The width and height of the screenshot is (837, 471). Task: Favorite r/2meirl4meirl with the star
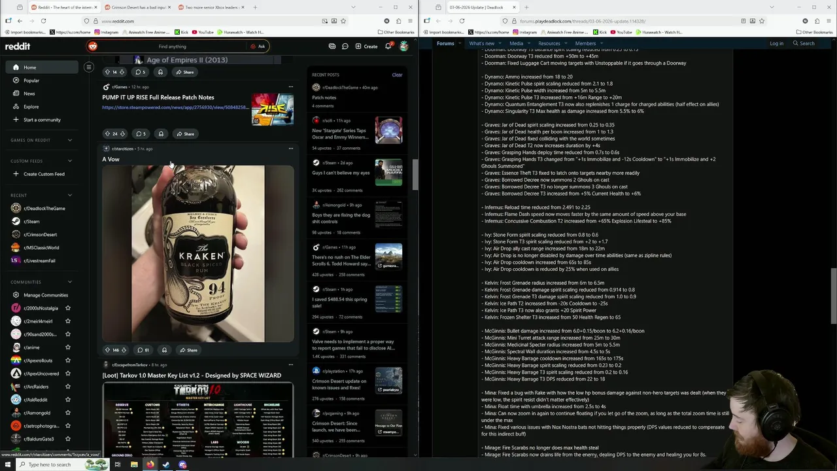(x=67, y=321)
